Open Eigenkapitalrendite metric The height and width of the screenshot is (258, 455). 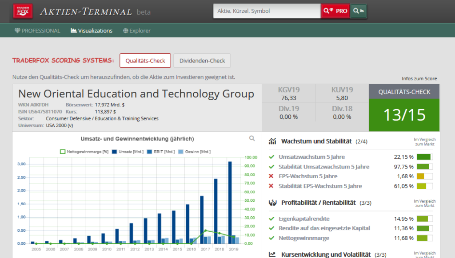304,219
